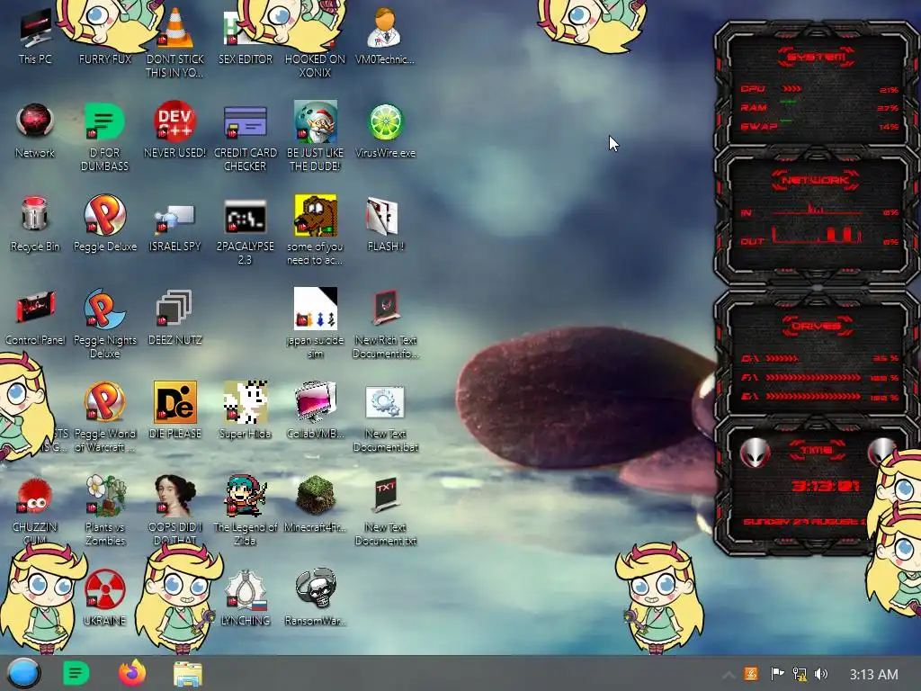
Task: Open The Legend of Zilda shortcut
Action: point(245,510)
